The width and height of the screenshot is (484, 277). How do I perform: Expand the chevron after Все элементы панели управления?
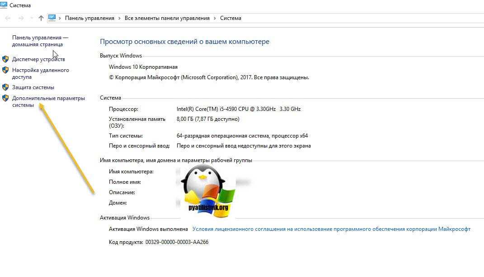point(215,18)
